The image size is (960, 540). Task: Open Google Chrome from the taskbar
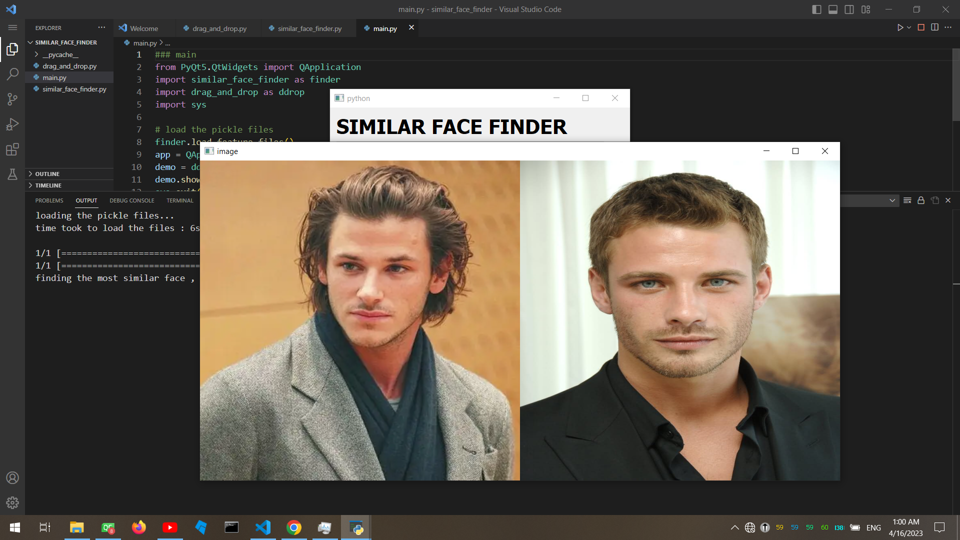[293, 527]
